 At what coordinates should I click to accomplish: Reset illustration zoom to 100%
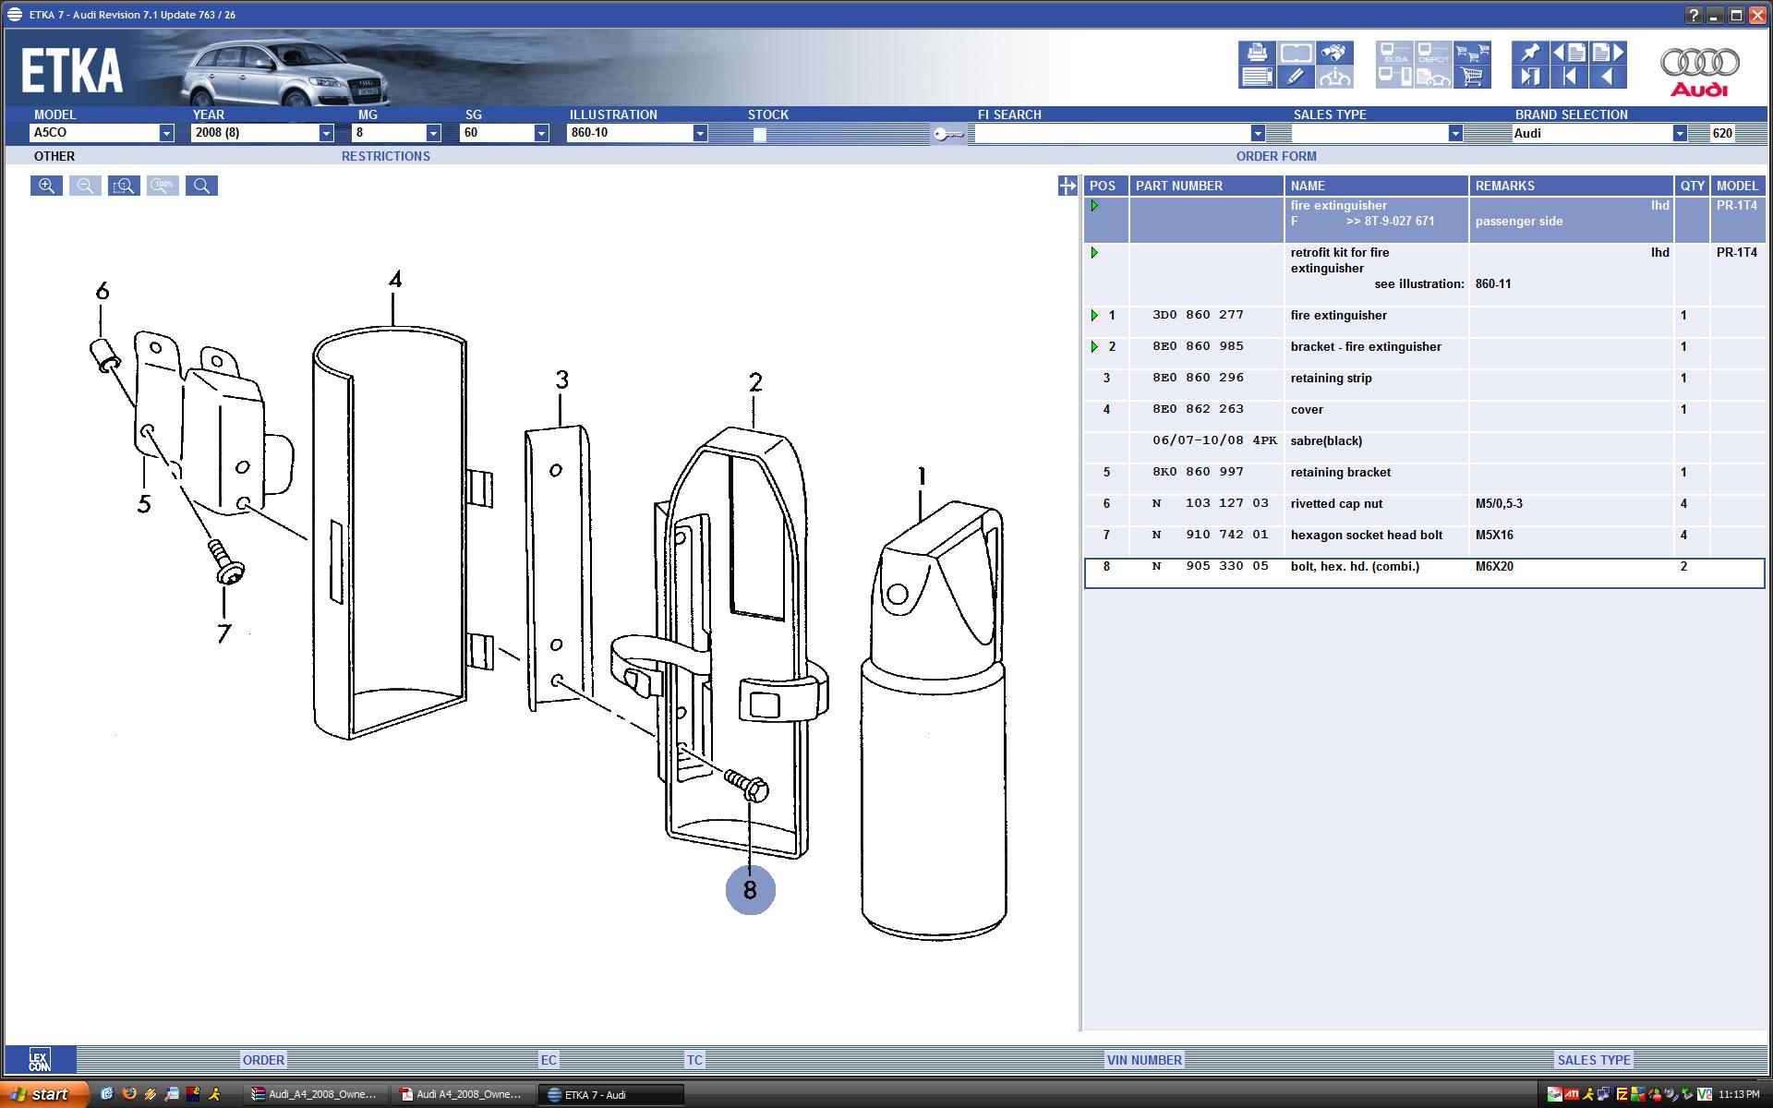pos(163,186)
